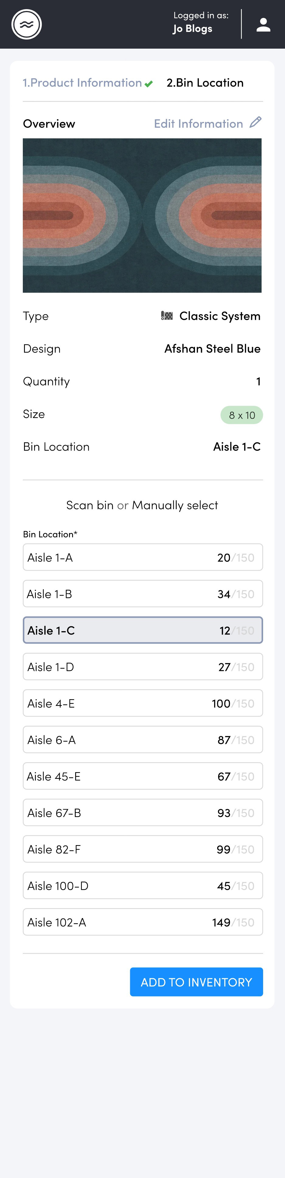Image resolution: width=285 pixels, height=1178 pixels.
Task: Choose bin Aisle 45-E
Action: [x=143, y=776]
